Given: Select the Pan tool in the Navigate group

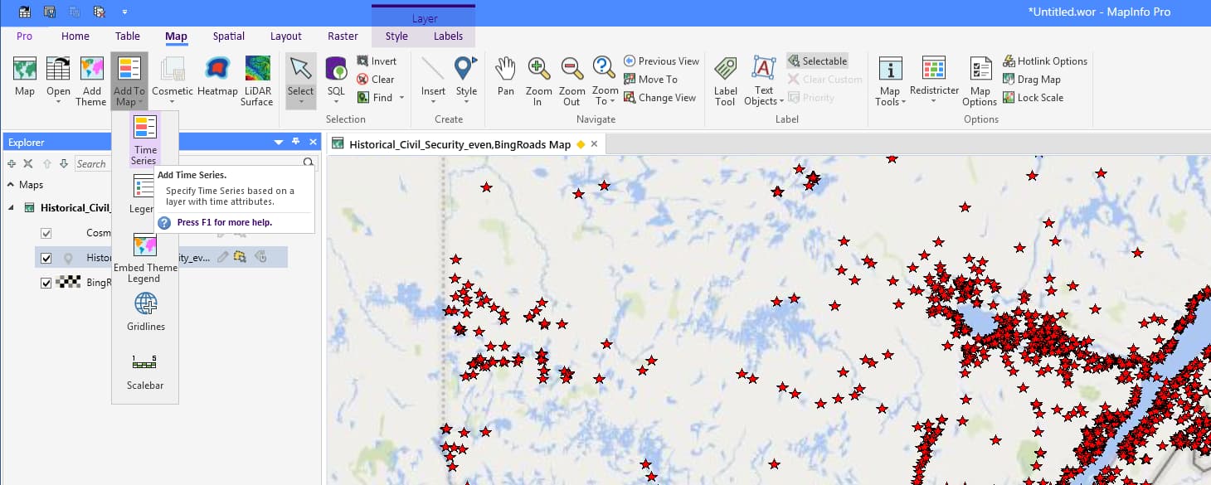Looking at the screenshot, I should [x=505, y=79].
